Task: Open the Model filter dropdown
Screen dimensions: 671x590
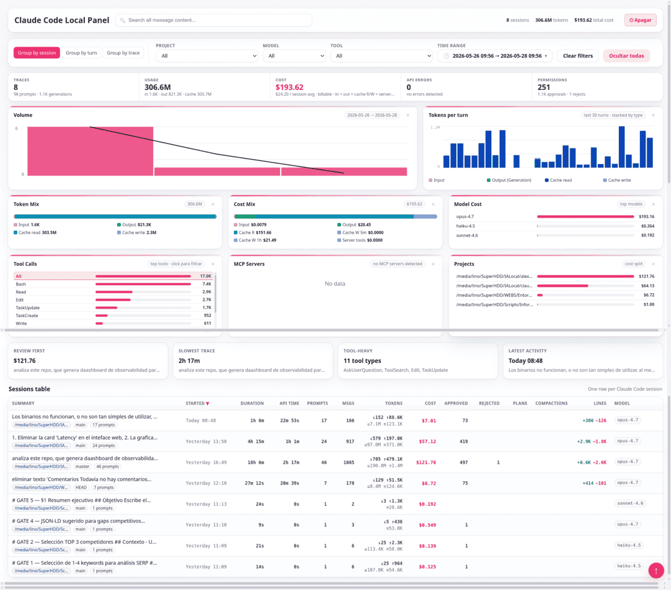Action: [294, 56]
